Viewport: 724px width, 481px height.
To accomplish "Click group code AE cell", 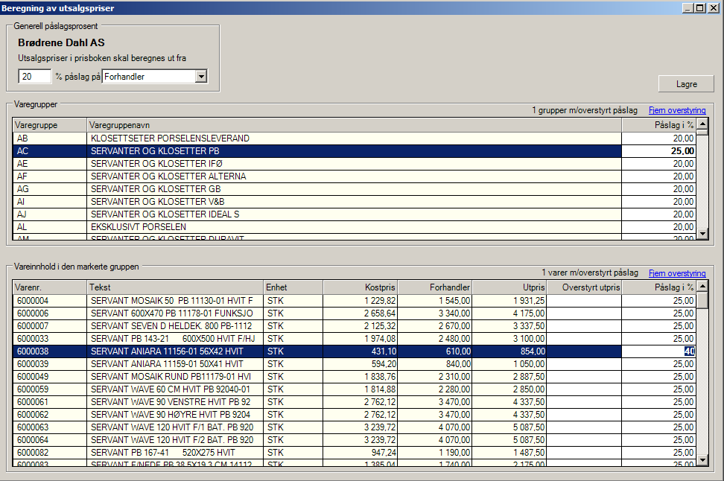I will pos(50,164).
